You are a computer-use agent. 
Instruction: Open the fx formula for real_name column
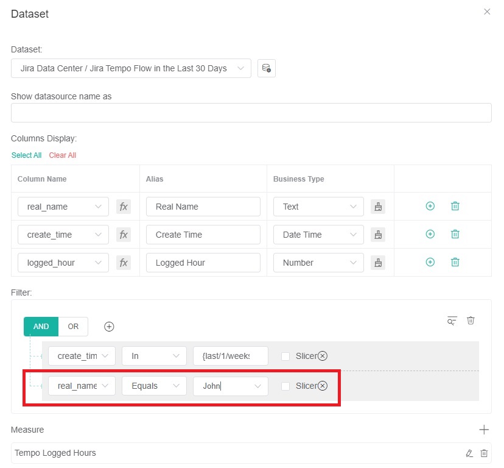pos(124,207)
